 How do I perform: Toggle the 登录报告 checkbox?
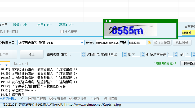coord(30,99)
